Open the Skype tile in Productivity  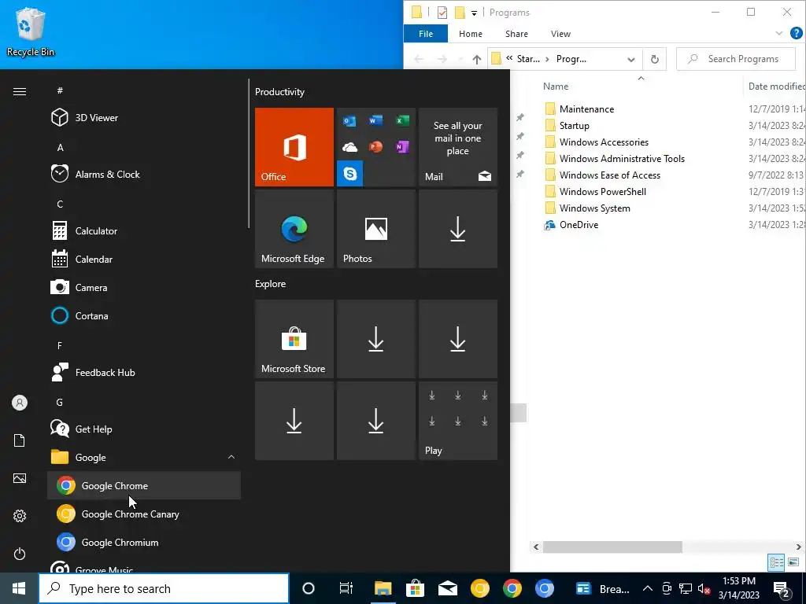pyautogui.click(x=350, y=174)
